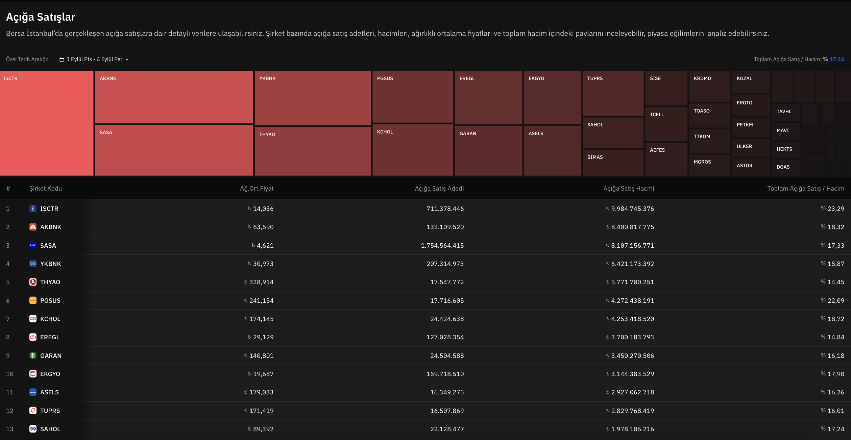Click the calendar icon beside date range
The image size is (851, 440).
point(62,59)
